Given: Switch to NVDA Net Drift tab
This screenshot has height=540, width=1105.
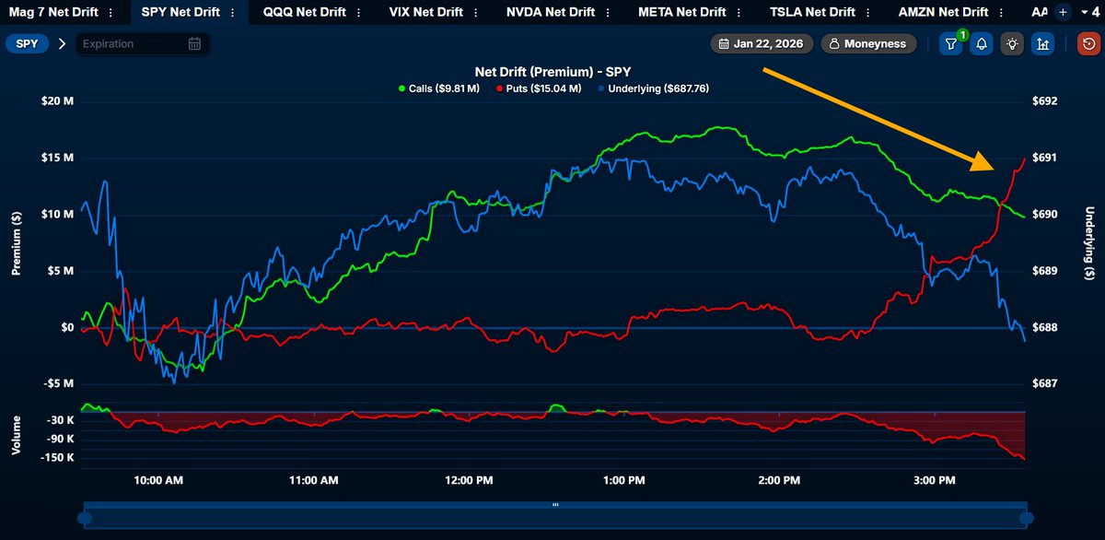Looking at the screenshot, I should pyautogui.click(x=551, y=12).
